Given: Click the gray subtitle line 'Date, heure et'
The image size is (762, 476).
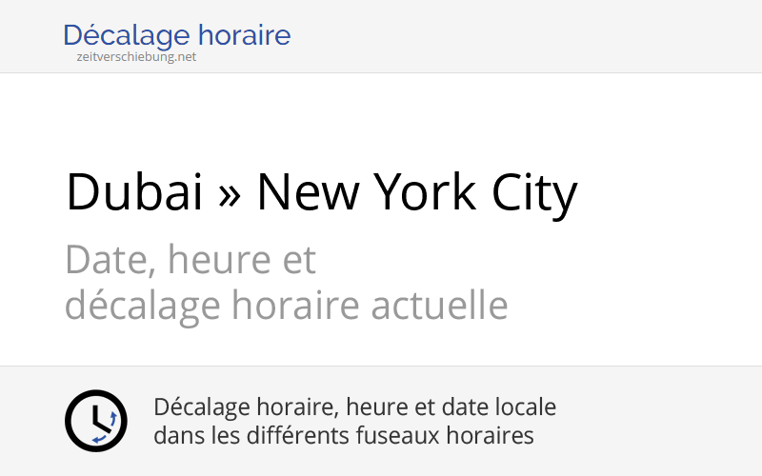Looking at the screenshot, I should point(190,259).
